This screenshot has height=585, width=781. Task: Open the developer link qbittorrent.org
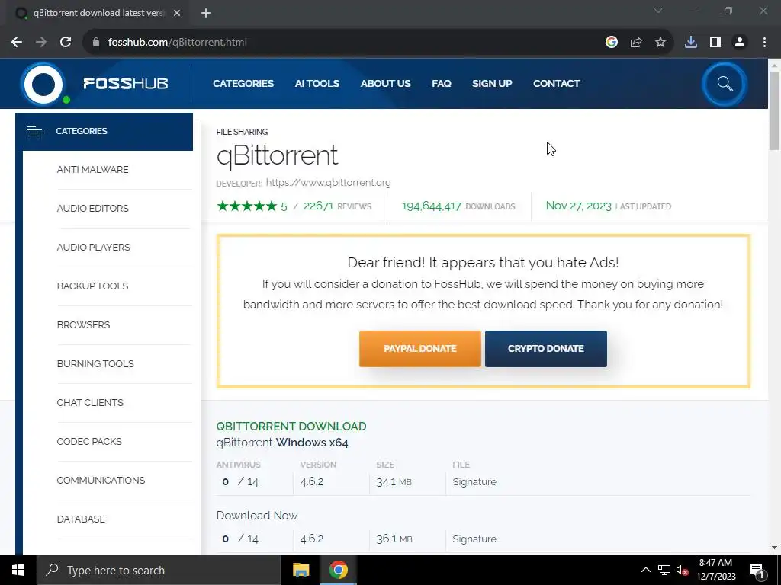(x=328, y=183)
